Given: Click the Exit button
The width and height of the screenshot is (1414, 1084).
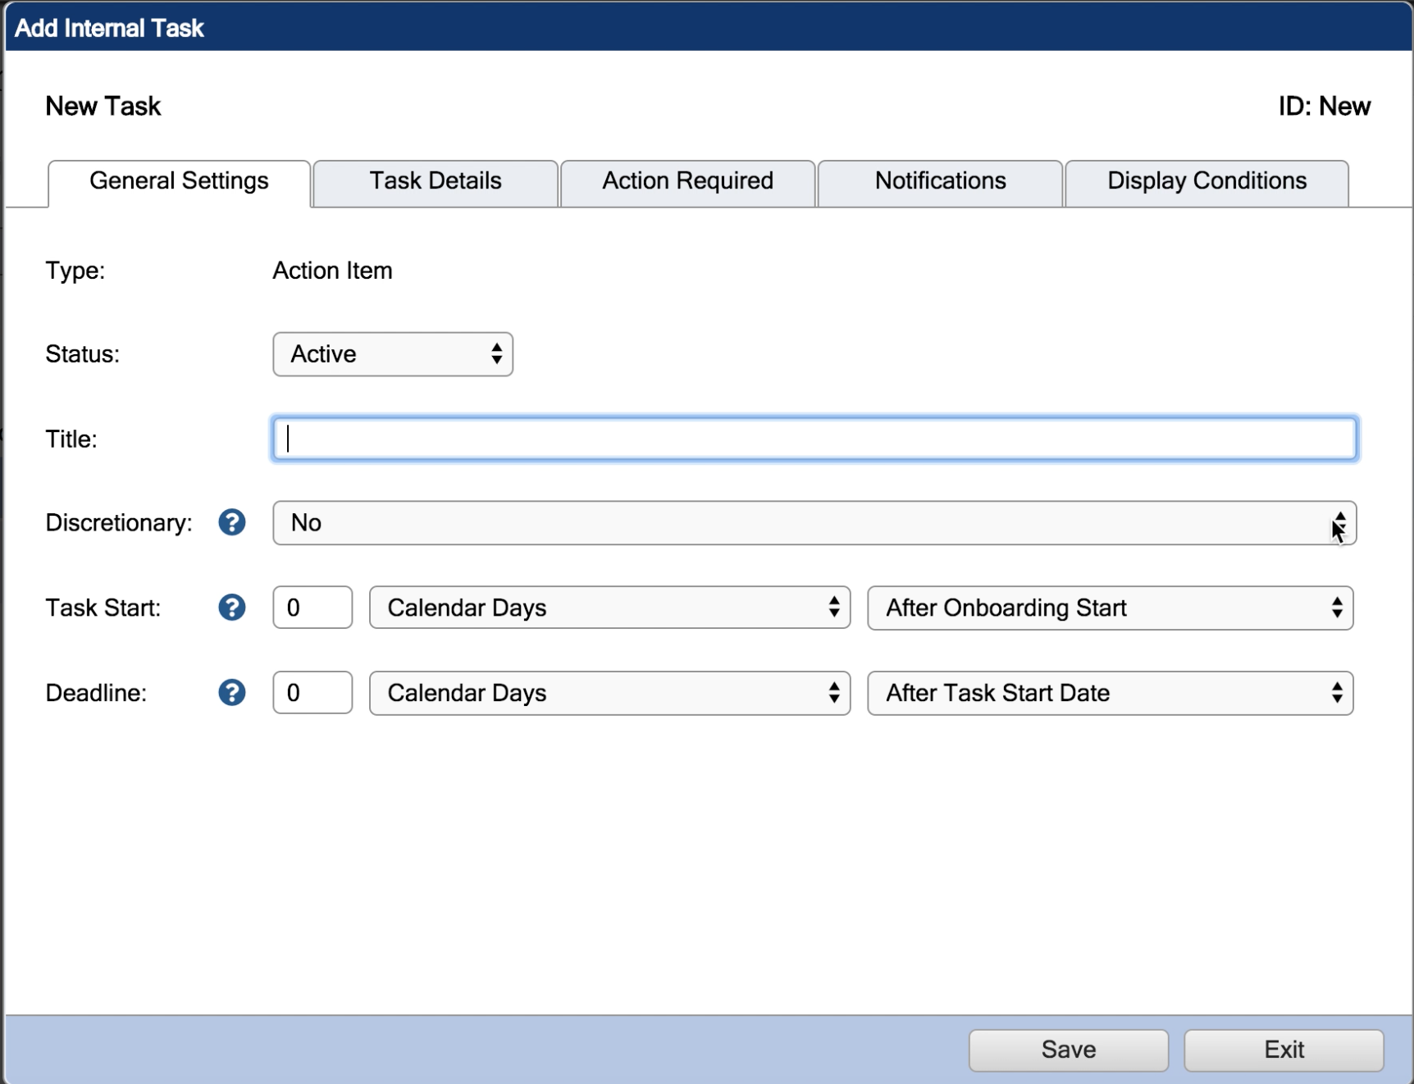Looking at the screenshot, I should tap(1284, 1050).
